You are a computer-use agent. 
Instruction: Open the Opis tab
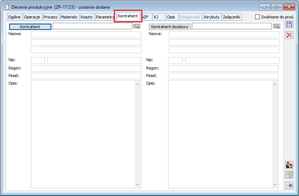tap(172, 17)
